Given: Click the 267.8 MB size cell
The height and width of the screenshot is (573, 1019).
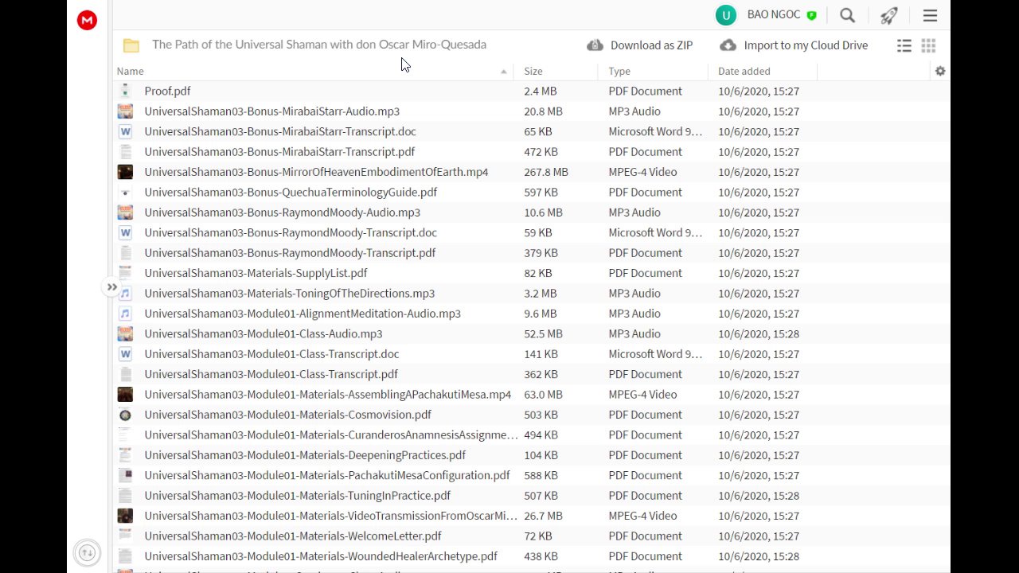Looking at the screenshot, I should click(x=546, y=172).
